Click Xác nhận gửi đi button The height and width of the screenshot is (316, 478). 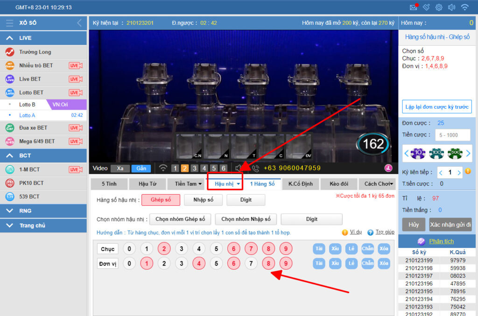[450, 225]
